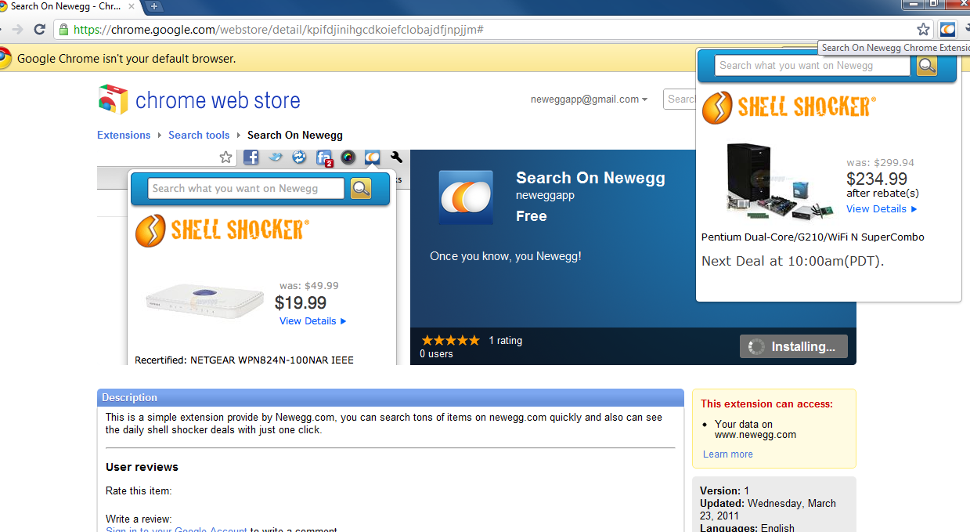Click the $234.99 price text
Image resolution: width=970 pixels, height=532 pixels.
coord(877,179)
